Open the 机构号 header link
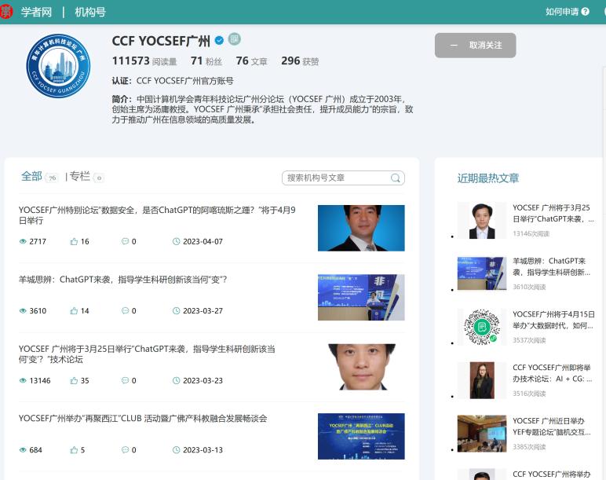606x480 pixels. (x=90, y=12)
